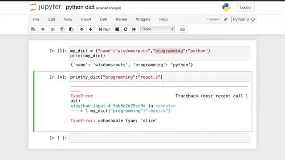This screenshot has width=285, height=160.
Task: Click the empty In [ ]: prompt
Action: [x=58, y=138]
